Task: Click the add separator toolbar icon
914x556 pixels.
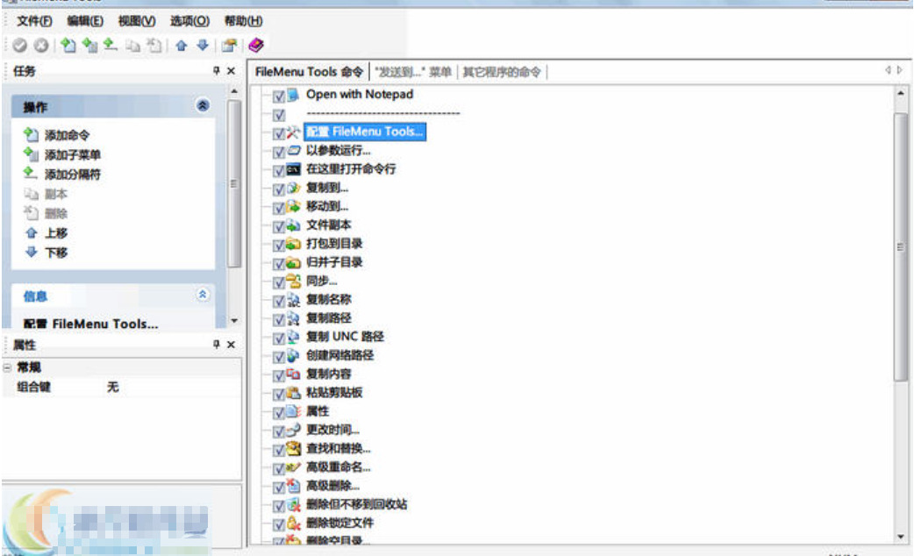Action: [x=111, y=45]
